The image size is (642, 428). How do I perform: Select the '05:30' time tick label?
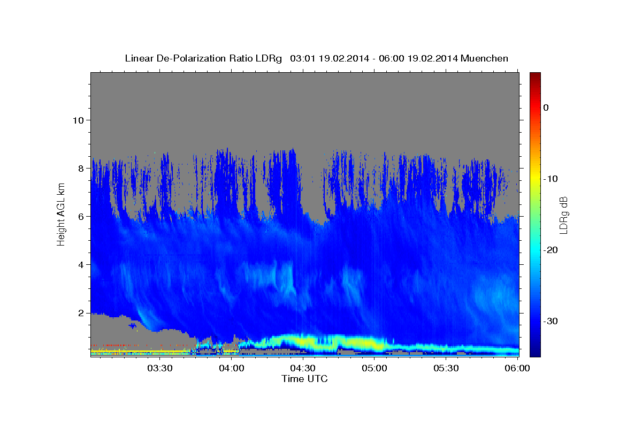446,368
